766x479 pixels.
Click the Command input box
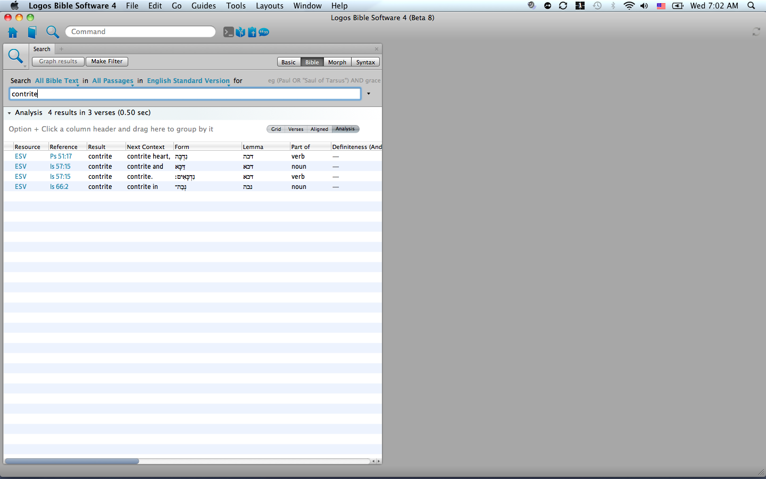[x=140, y=32]
